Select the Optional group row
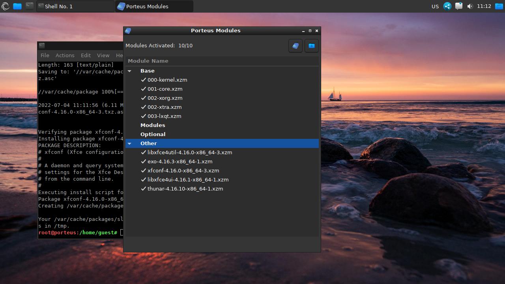The width and height of the screenshot is (505, 284). (x=222, y=134)
